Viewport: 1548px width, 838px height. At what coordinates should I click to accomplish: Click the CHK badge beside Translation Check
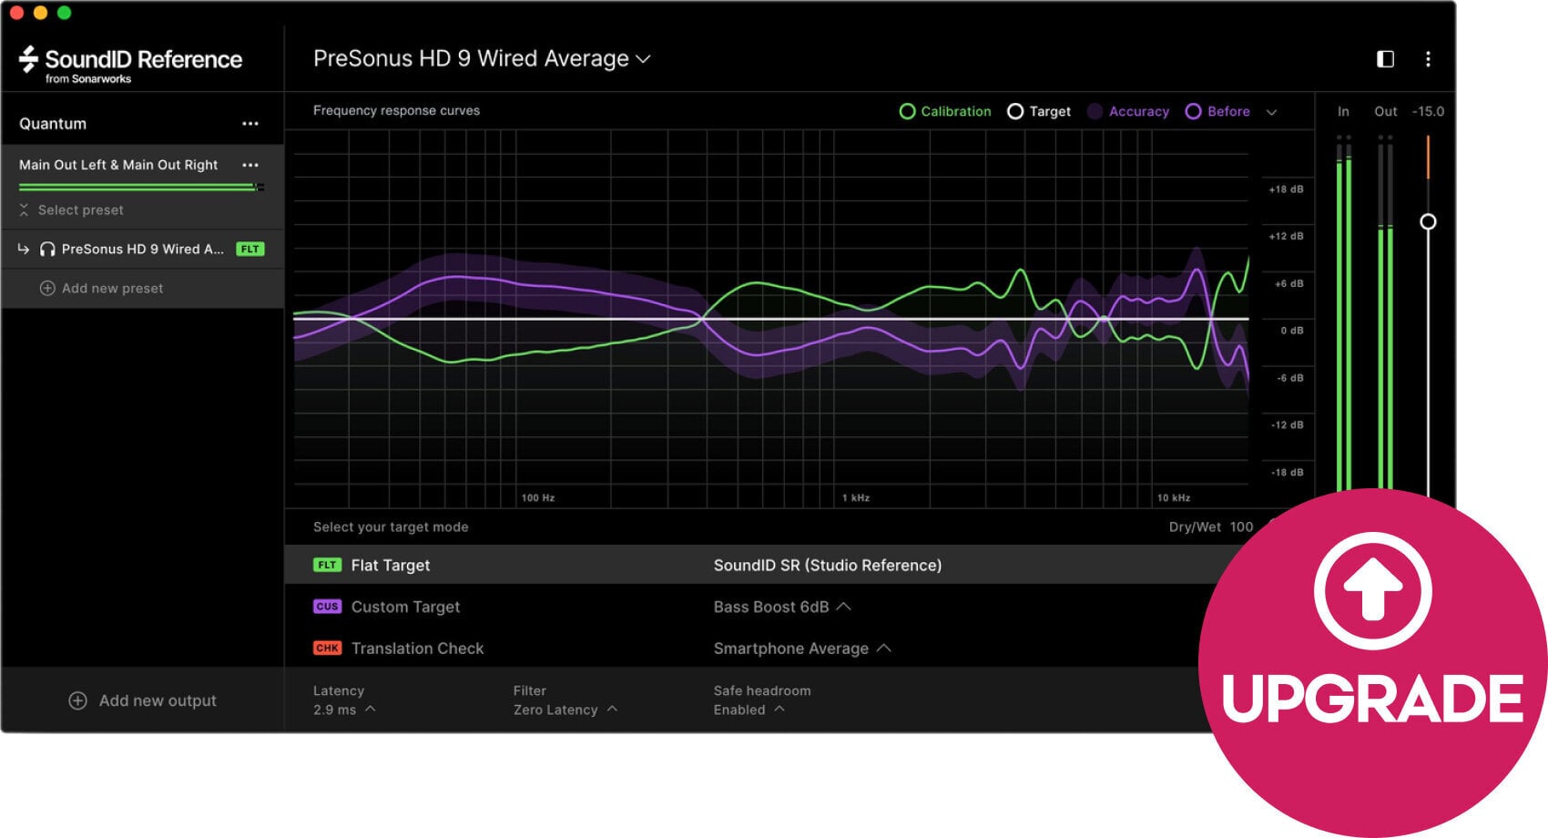click(x=327, y=648)
